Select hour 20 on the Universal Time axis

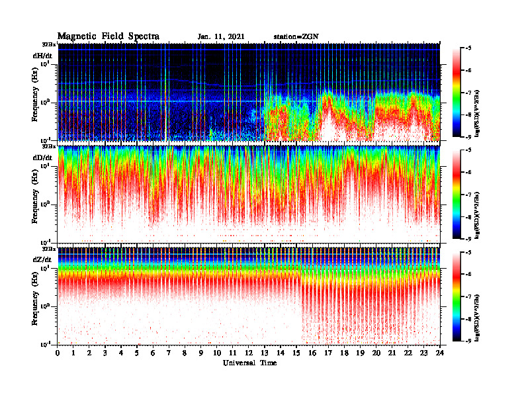point(376,353)
